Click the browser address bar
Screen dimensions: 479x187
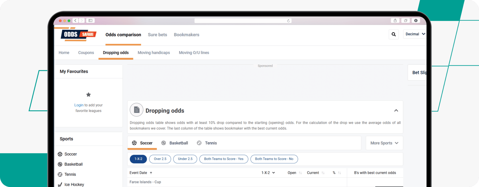click(x=243, y=21)
